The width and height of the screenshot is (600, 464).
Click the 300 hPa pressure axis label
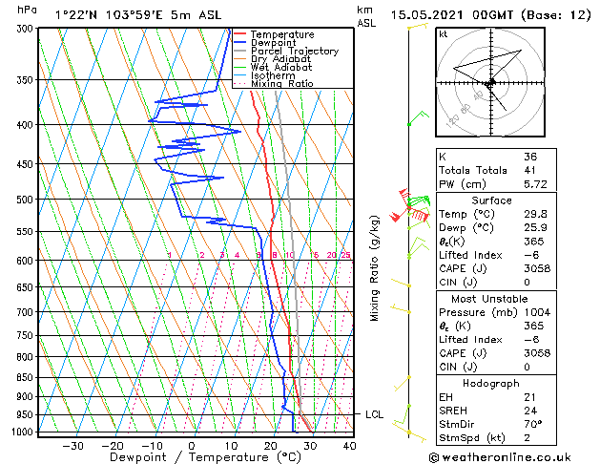pyautogui.click(x=27, y=29)
